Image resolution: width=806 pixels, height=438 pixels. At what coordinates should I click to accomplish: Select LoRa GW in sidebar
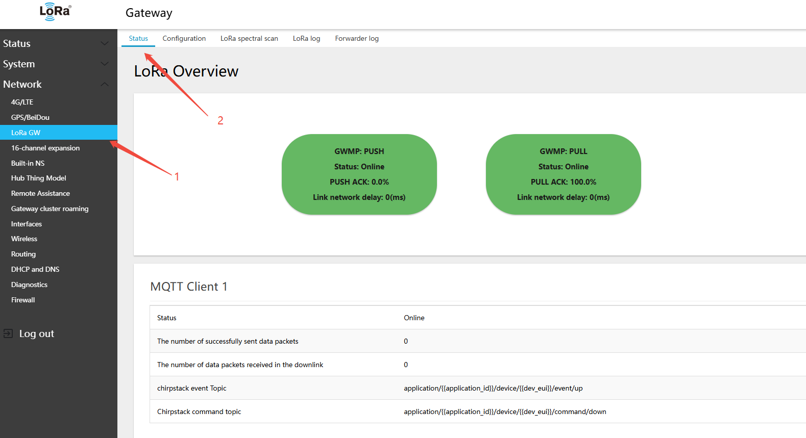pos(26,133)
